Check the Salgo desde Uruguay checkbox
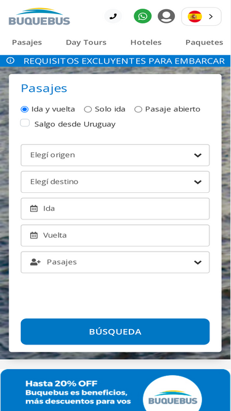 (x=25, y=123)
